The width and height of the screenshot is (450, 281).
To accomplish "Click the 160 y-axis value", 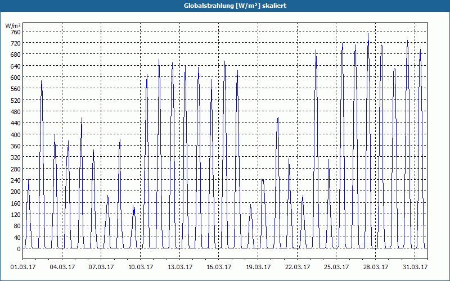I will [x=16, y=203].
